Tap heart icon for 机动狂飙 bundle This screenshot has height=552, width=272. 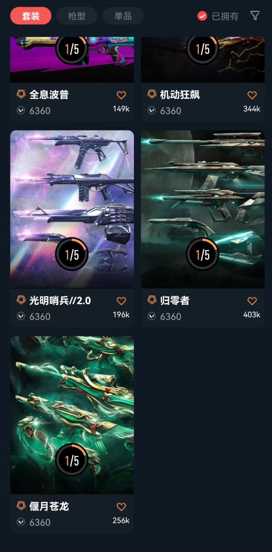(x=252, y=95)
